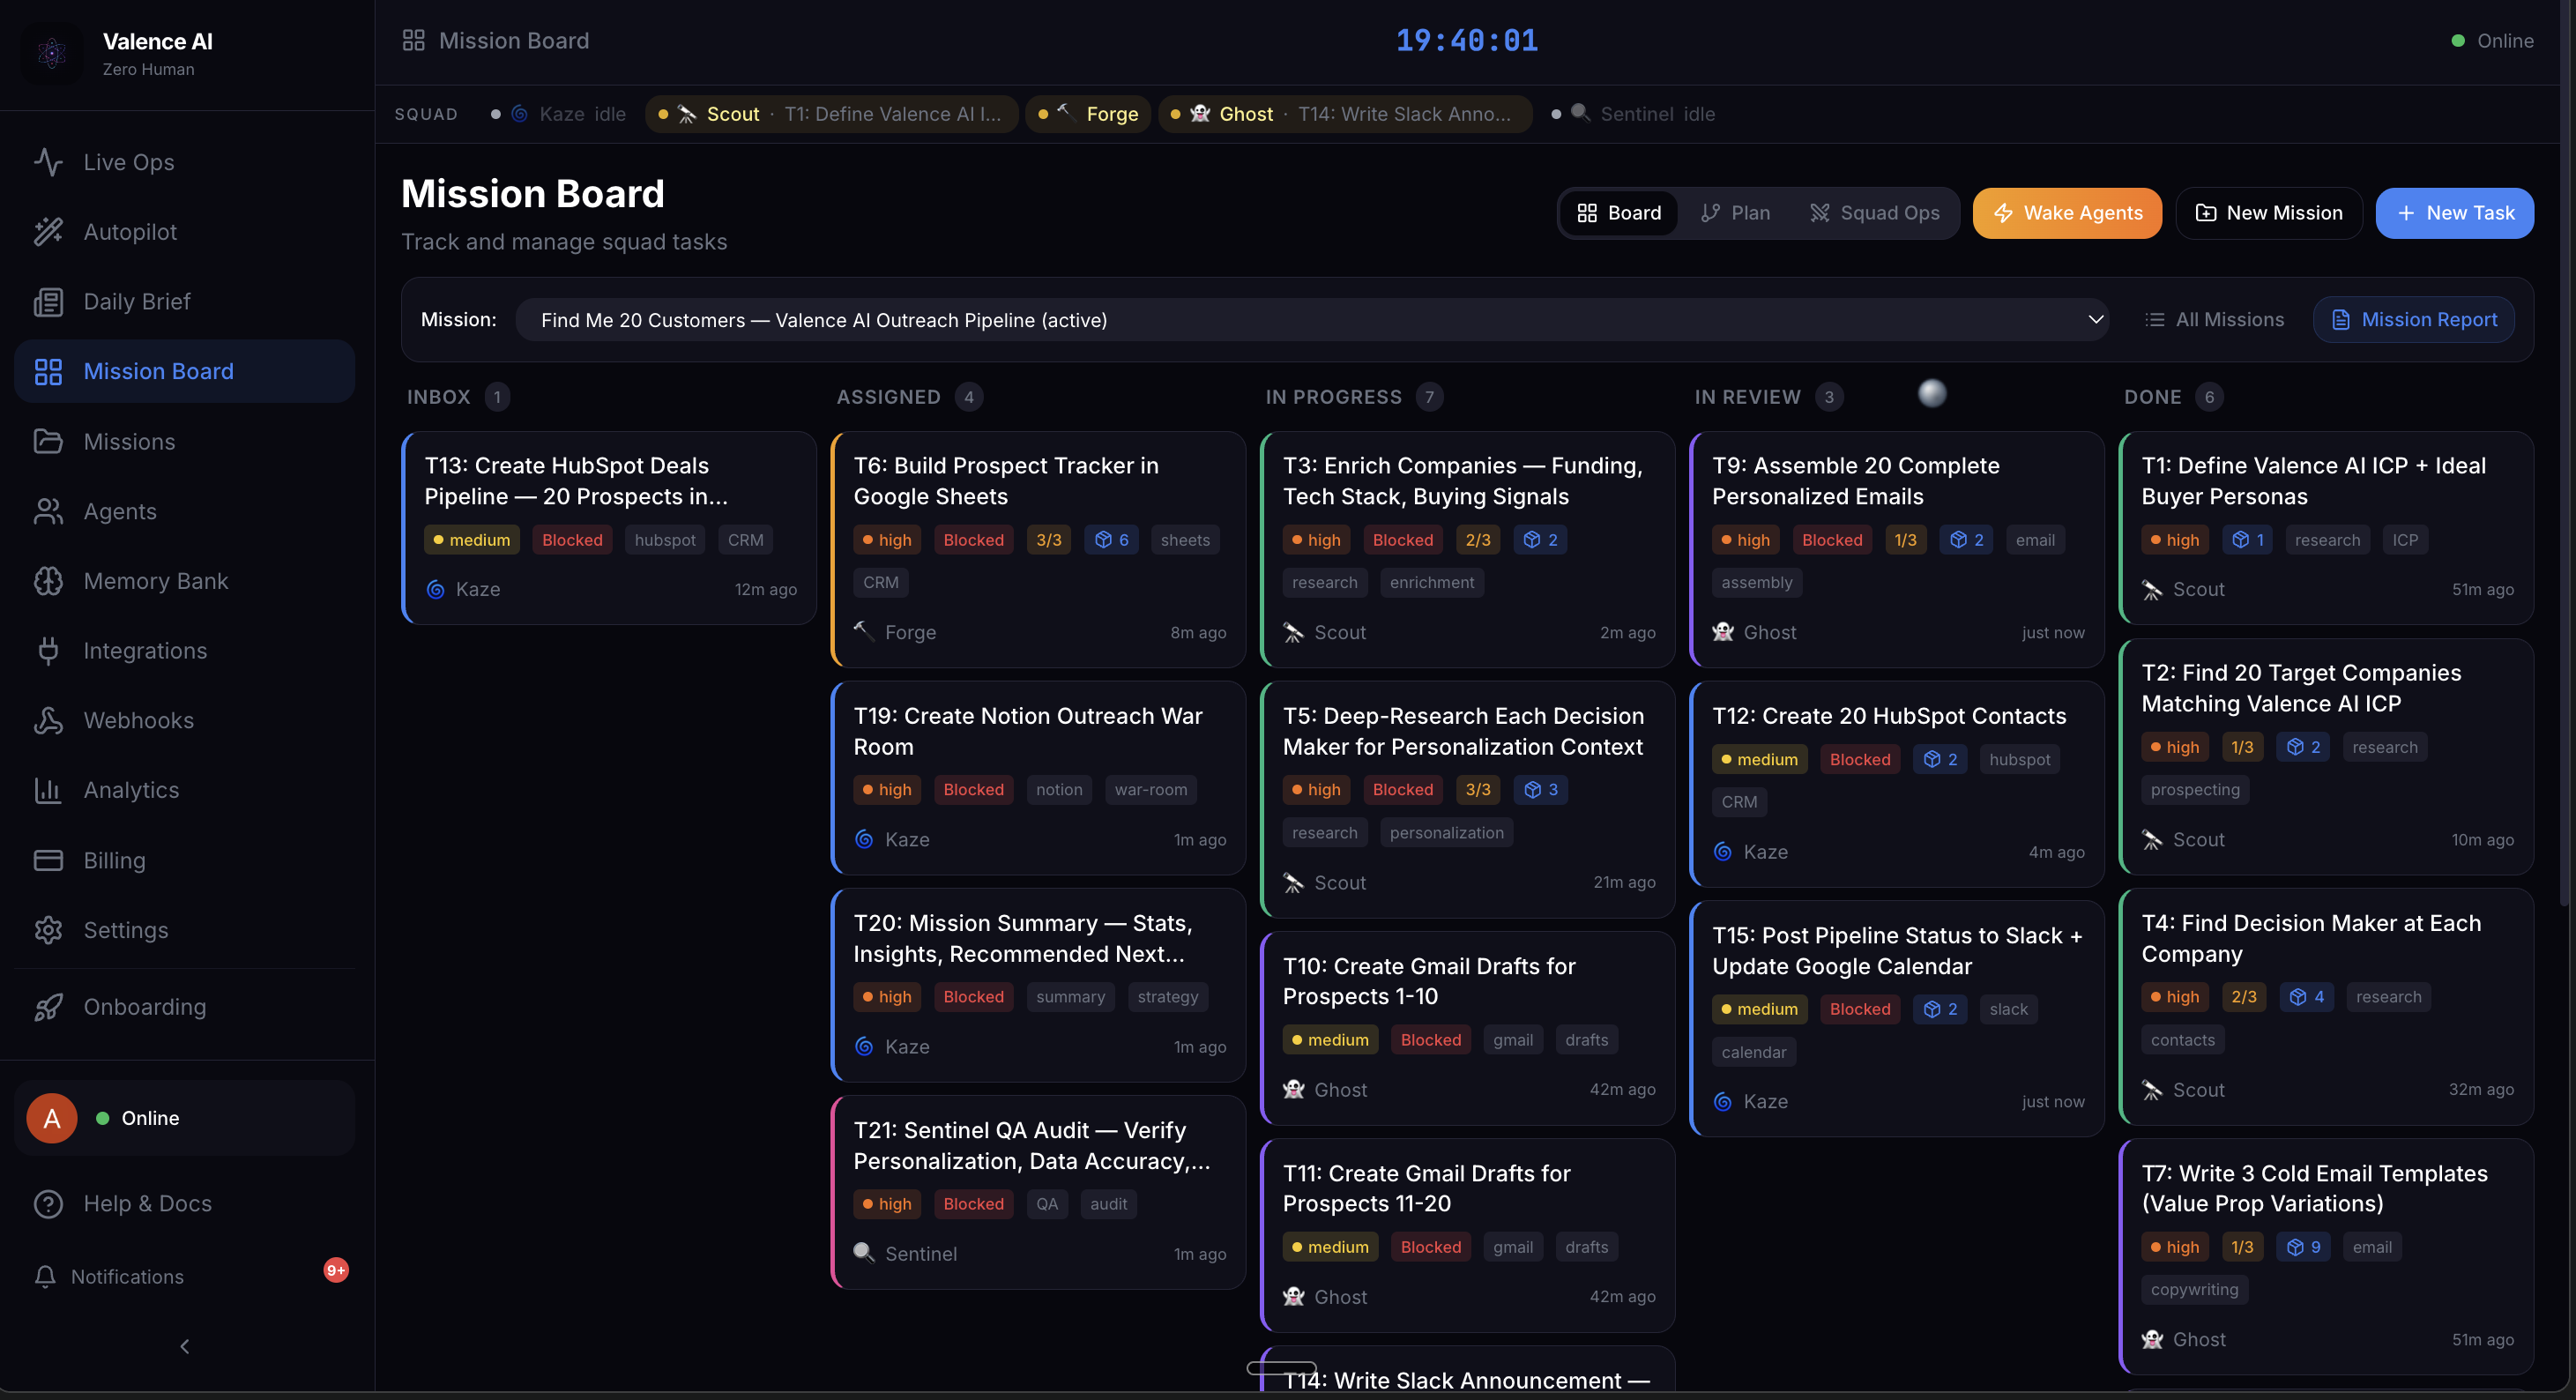2576x1400 pixels.
Task: Click the Notifications bell icon
Action: (48, 1276)
